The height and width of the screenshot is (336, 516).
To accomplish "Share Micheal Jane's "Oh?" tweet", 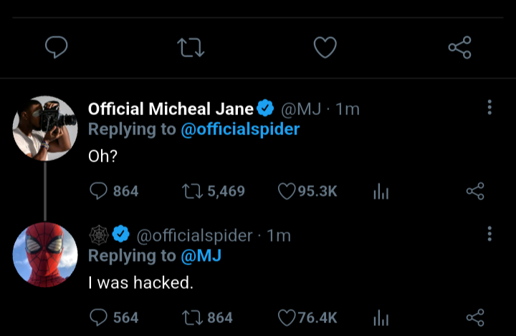I will pos(475,191).
